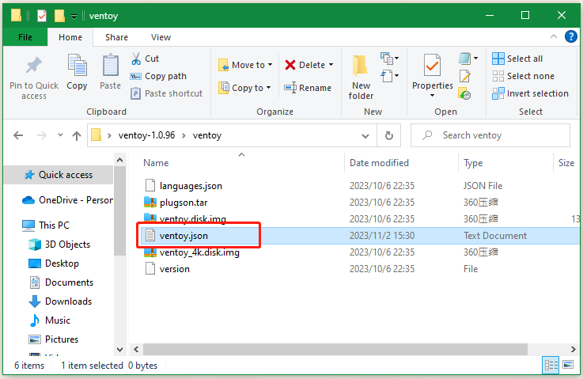Click the Edit icon in Open group
Image resolution: width=583 pixels, height=379 pixels.
(465, 76)
